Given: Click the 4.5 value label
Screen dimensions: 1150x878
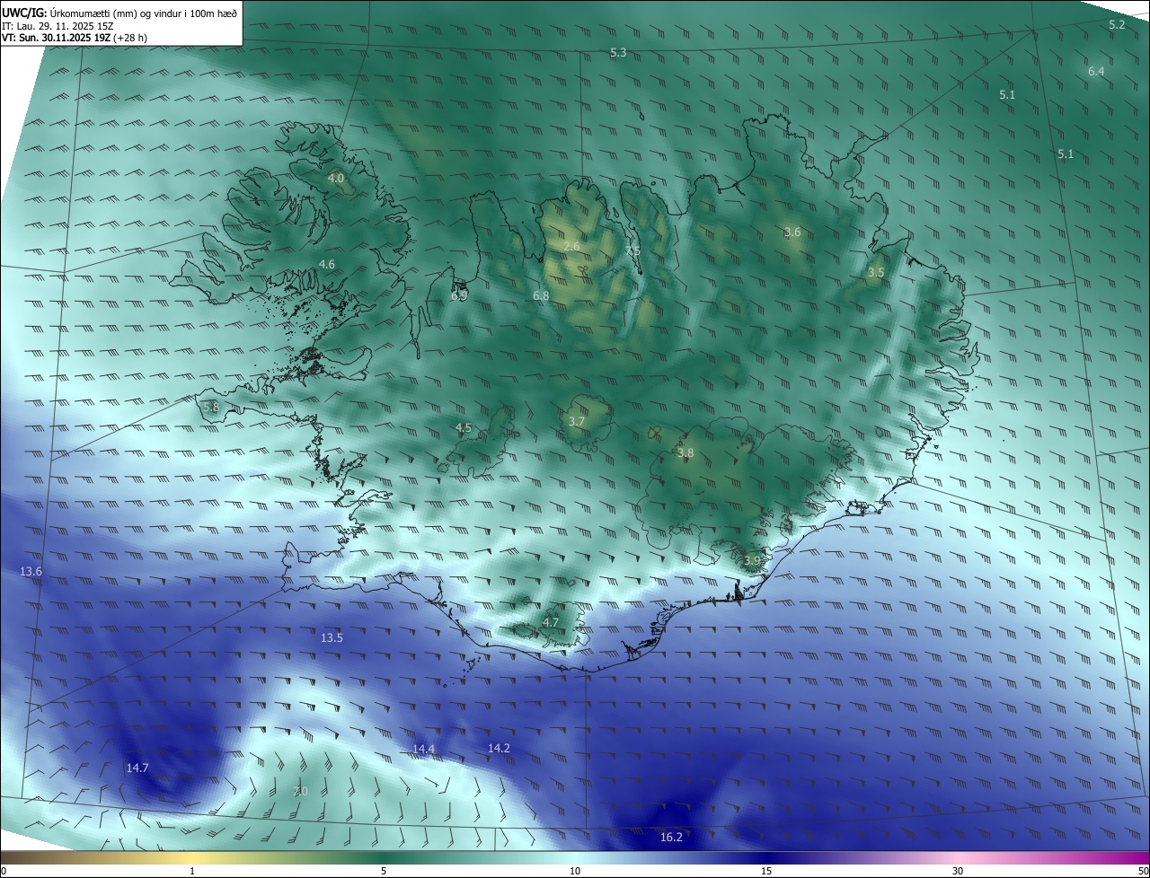Looking at the screenshot, I should coord(464,428).
